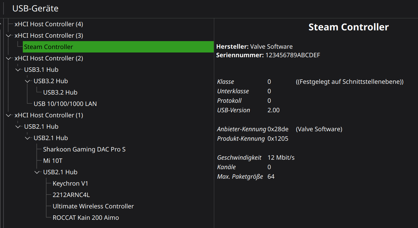Select the Ultimate Wireless Controller entry
The image size is (418, 228).
tap(93, 206)
